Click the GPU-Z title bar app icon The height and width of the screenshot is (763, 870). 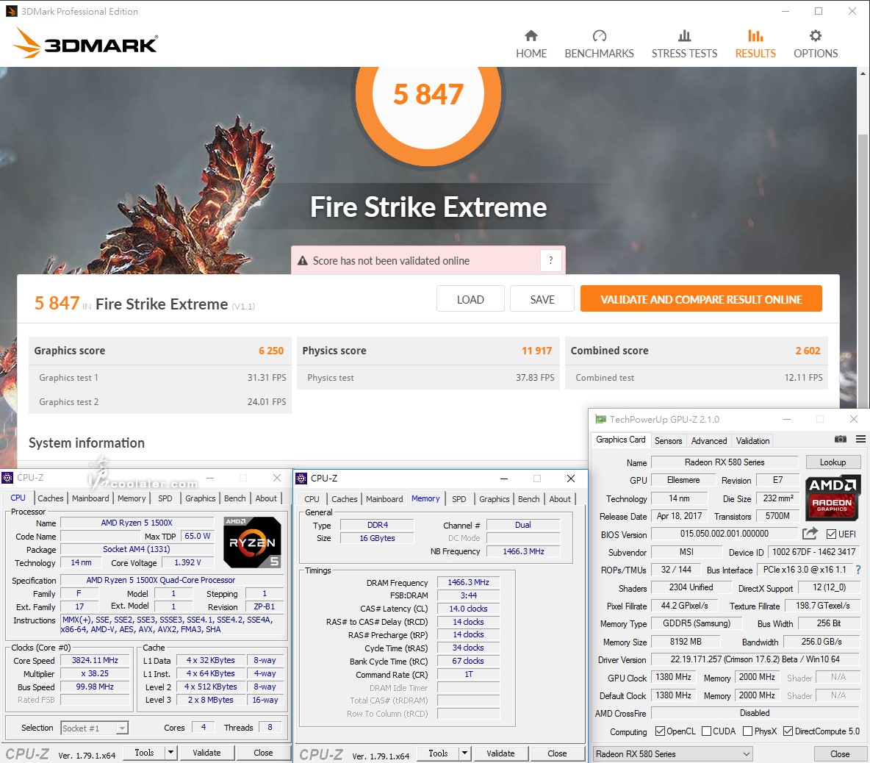pyautogui.click(x=600, y=420)
